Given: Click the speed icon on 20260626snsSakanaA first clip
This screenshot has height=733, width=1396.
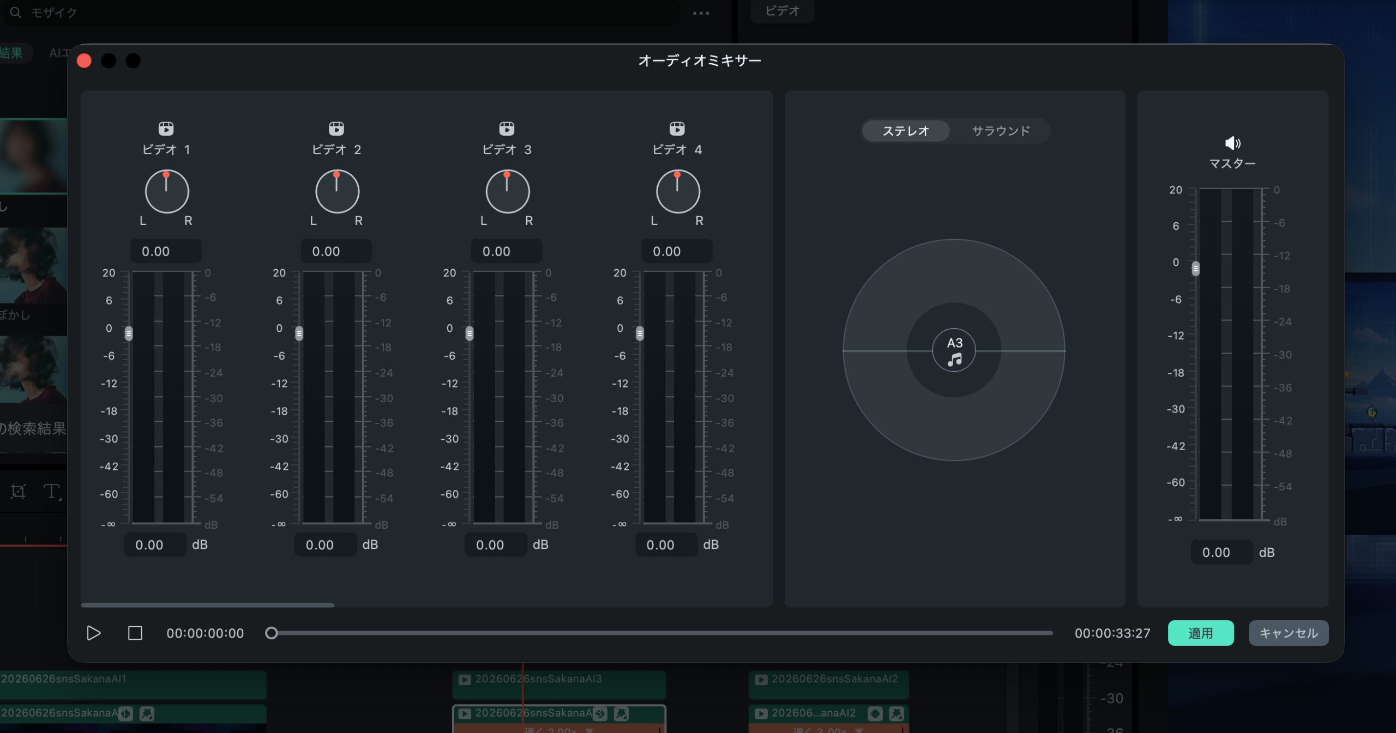Looking at the screenshot, I should pos(125,713).
